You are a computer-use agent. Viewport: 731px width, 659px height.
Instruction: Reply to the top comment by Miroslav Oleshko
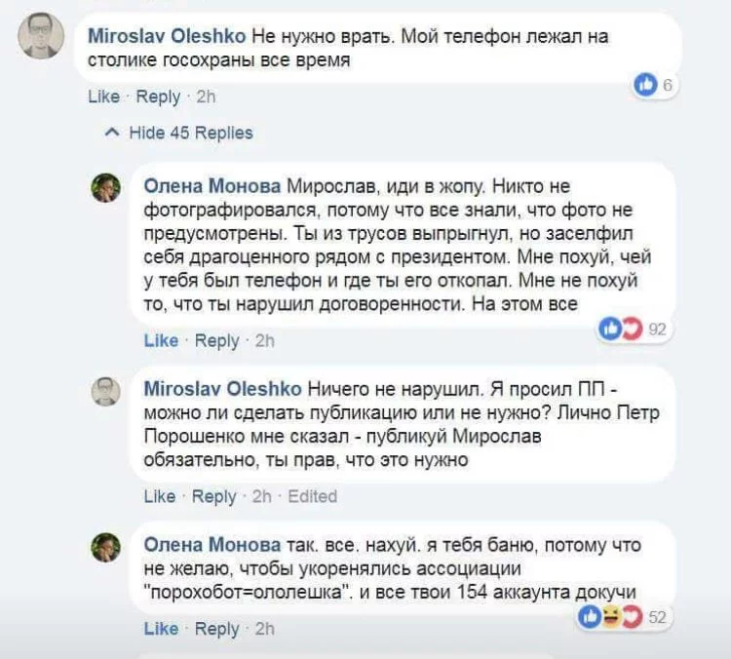pyautogui.click(x=158, y=97)
